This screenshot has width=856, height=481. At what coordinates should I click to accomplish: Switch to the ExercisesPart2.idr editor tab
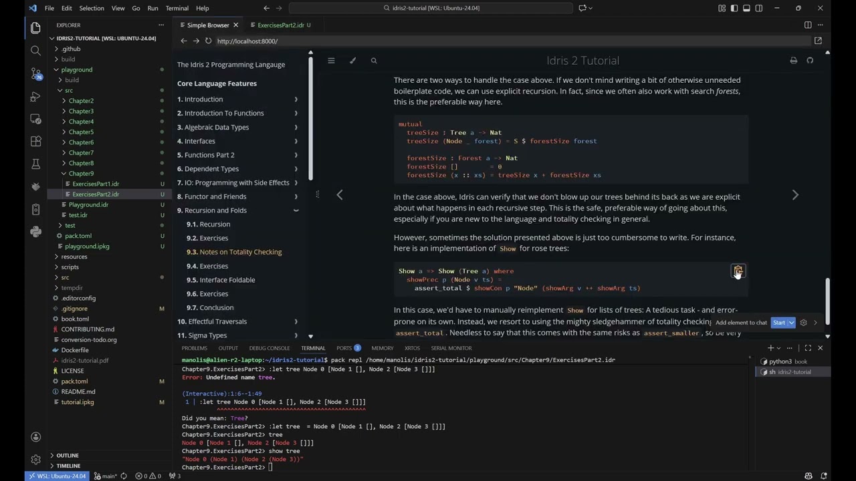point(280,25)
